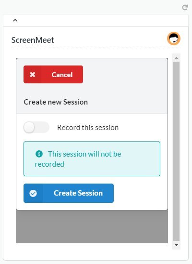
Task: Click the info icon in notice box
Action: click(x=39, y=154)
